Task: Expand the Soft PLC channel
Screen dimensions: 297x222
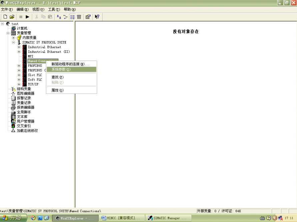Action: pos(19,80)
